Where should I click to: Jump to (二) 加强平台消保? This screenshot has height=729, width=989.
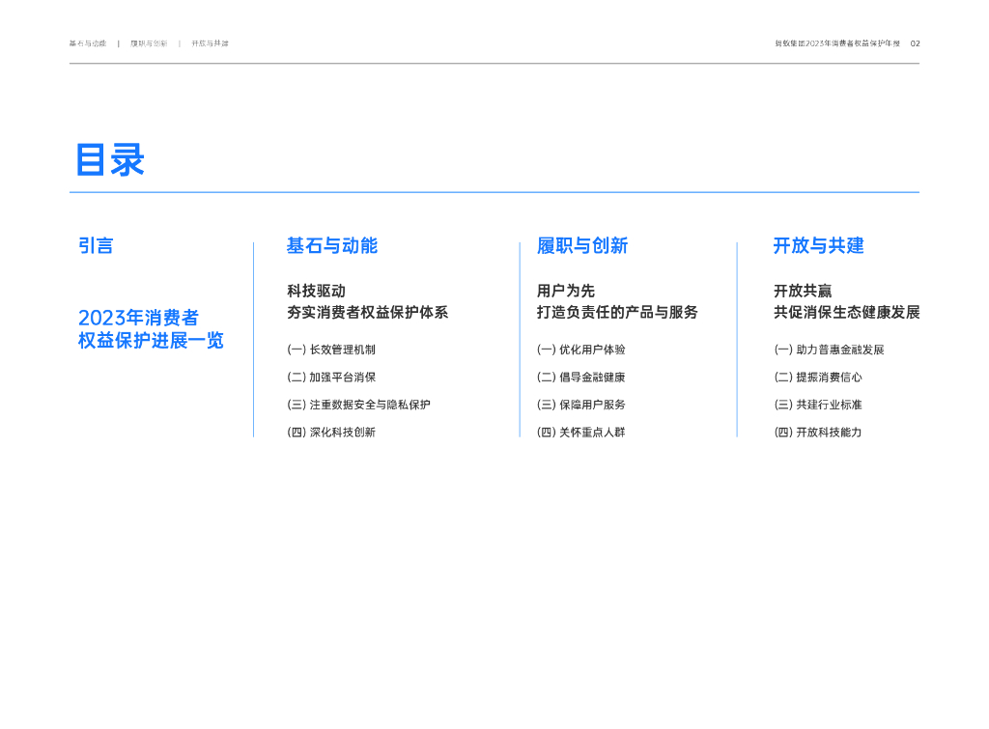coord(331,378)
